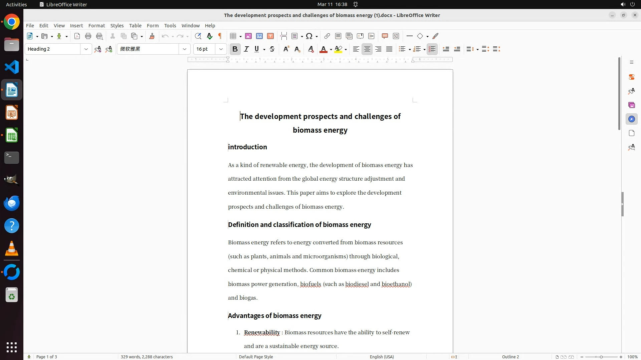This screenshot has height=360, width=641.
Task: Click the Insert Image icon
Action: (248, 36)
